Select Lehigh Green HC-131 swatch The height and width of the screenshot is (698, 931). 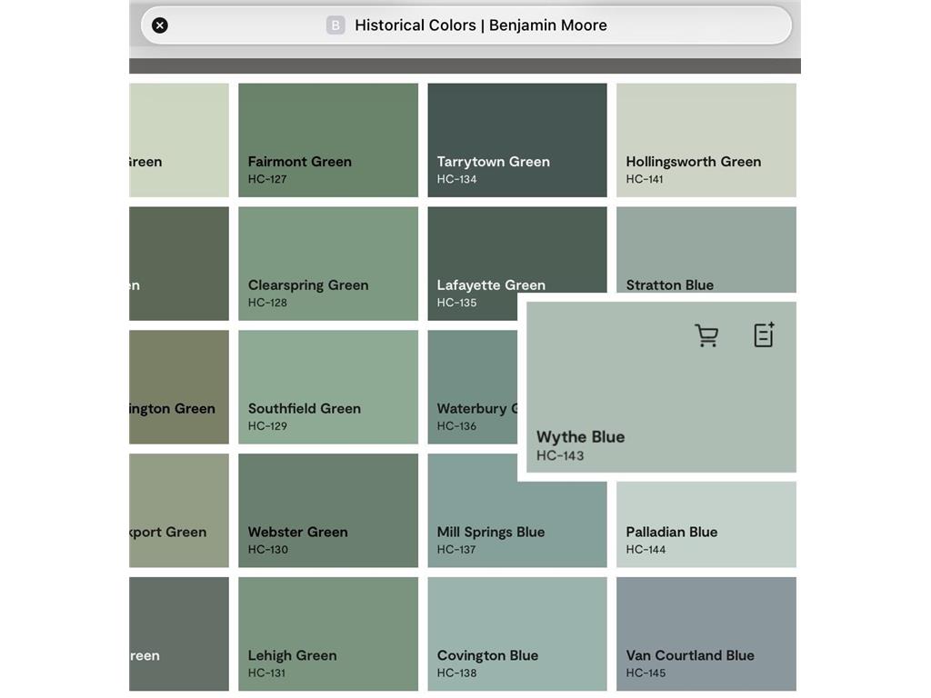pyautogui.click(x=328, y=633)
